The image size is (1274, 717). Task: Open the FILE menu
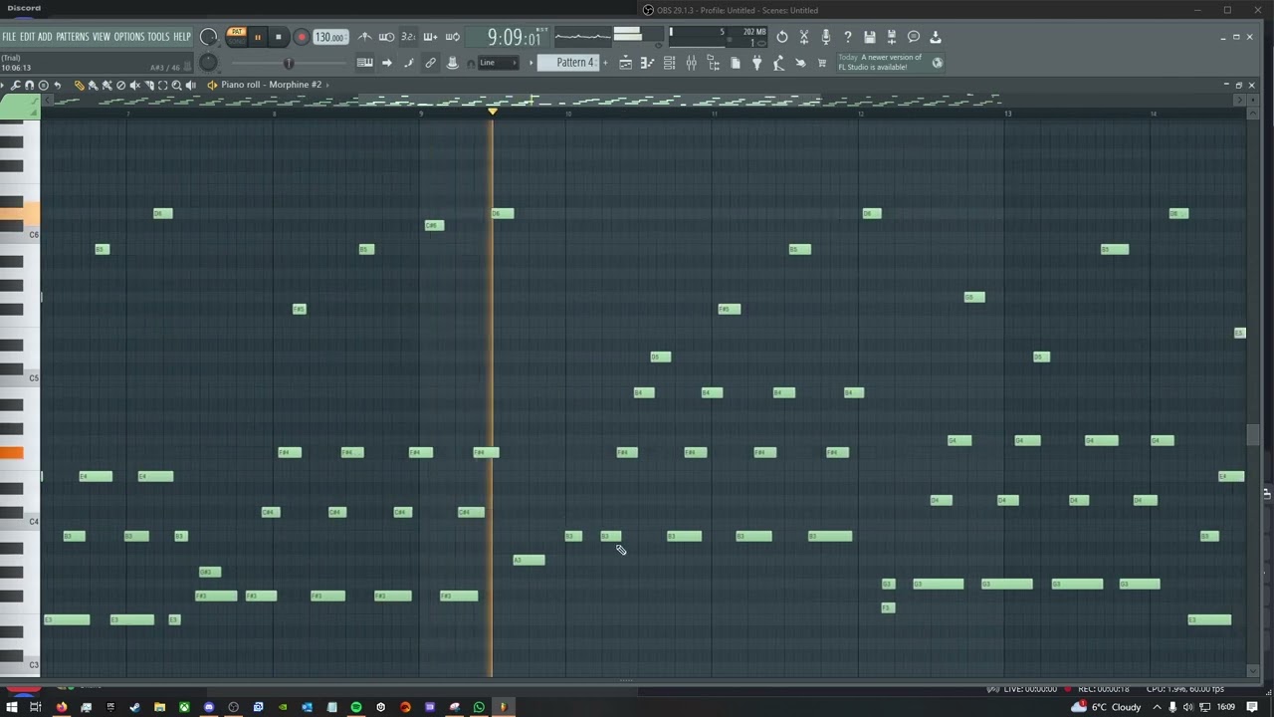[9, 37]
